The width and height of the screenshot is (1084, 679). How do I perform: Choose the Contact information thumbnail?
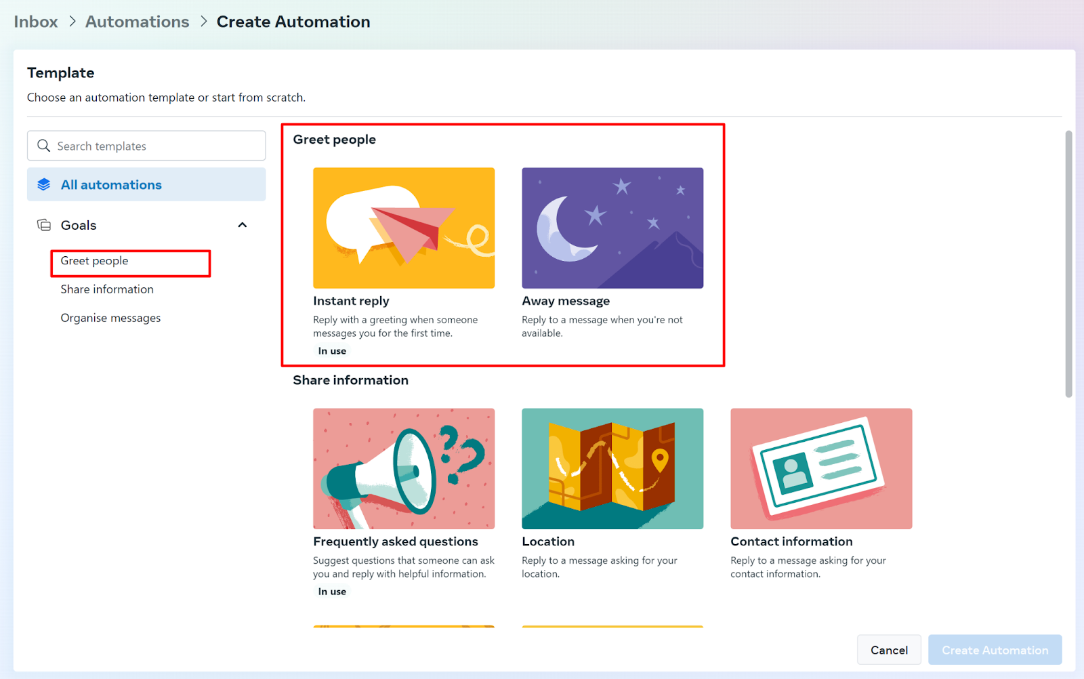821,468
